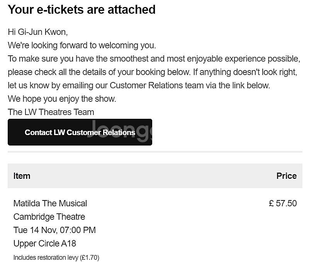Click the Tue 14 Nov, 07:00 PM date line

pos(54,230)
